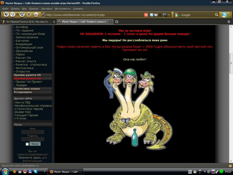
Task: Open the Фотоателье sidebar link
Action: click(x=25, y=68)
